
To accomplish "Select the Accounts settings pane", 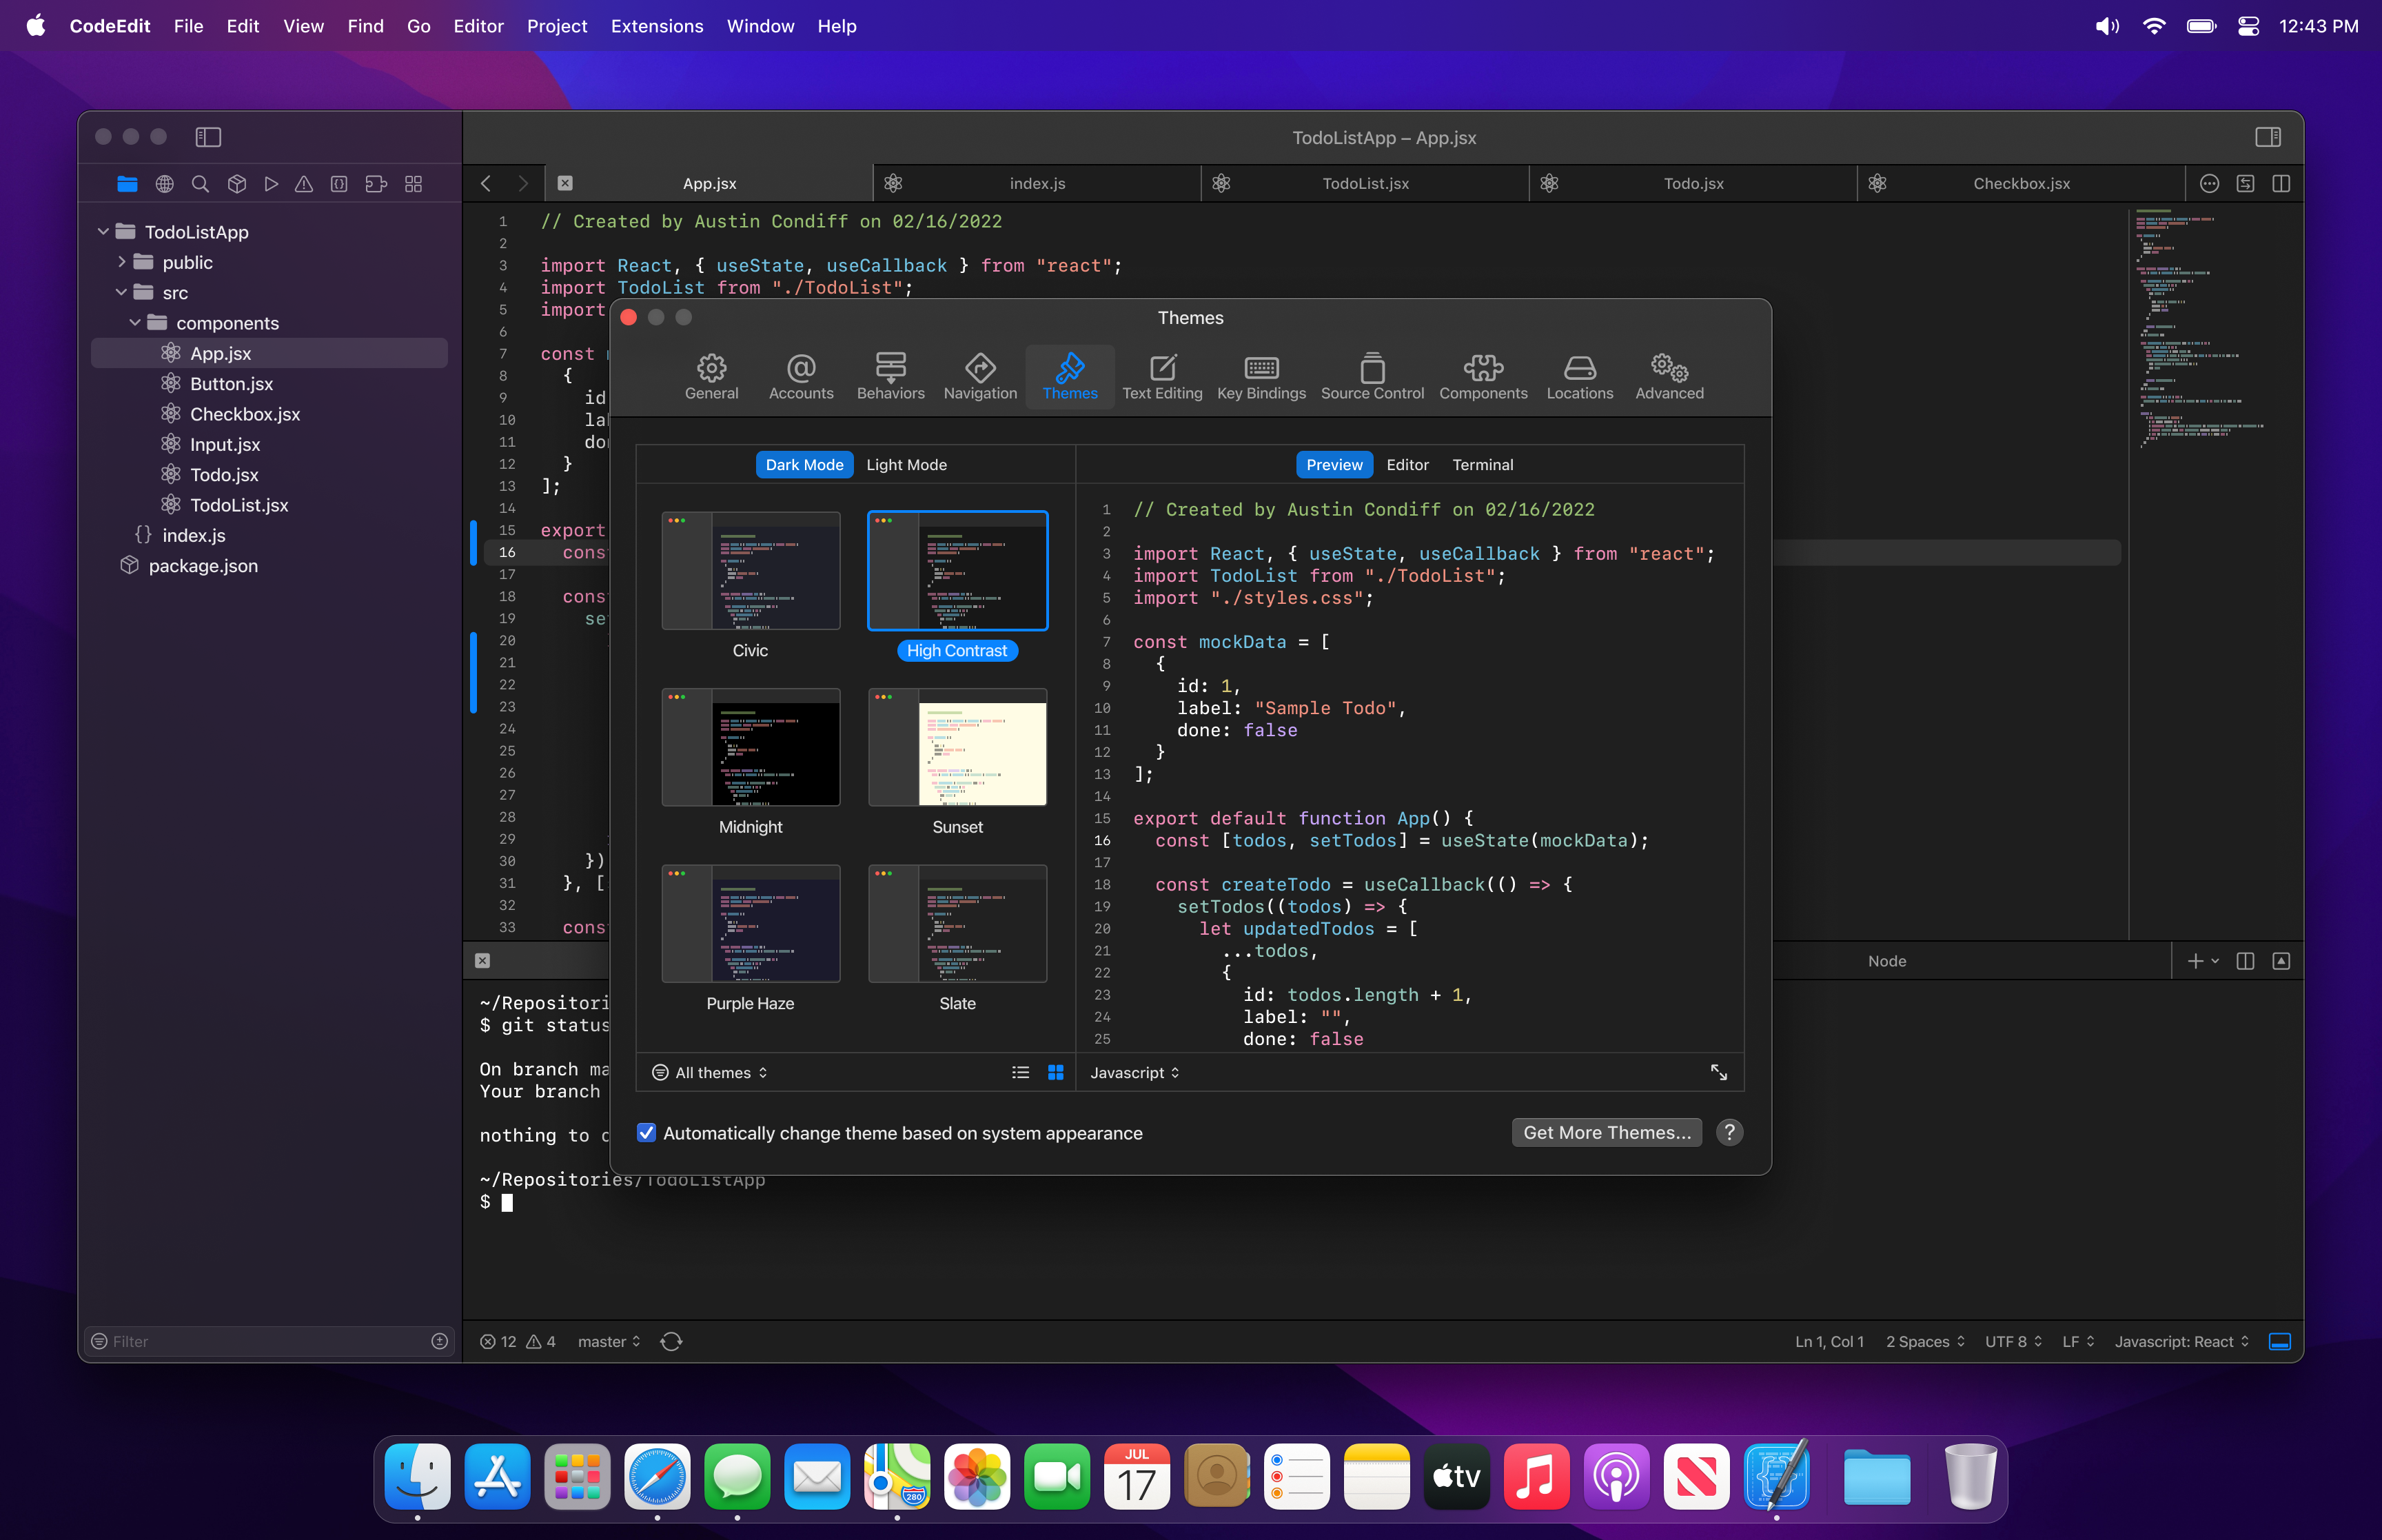I will click(801, 376).
